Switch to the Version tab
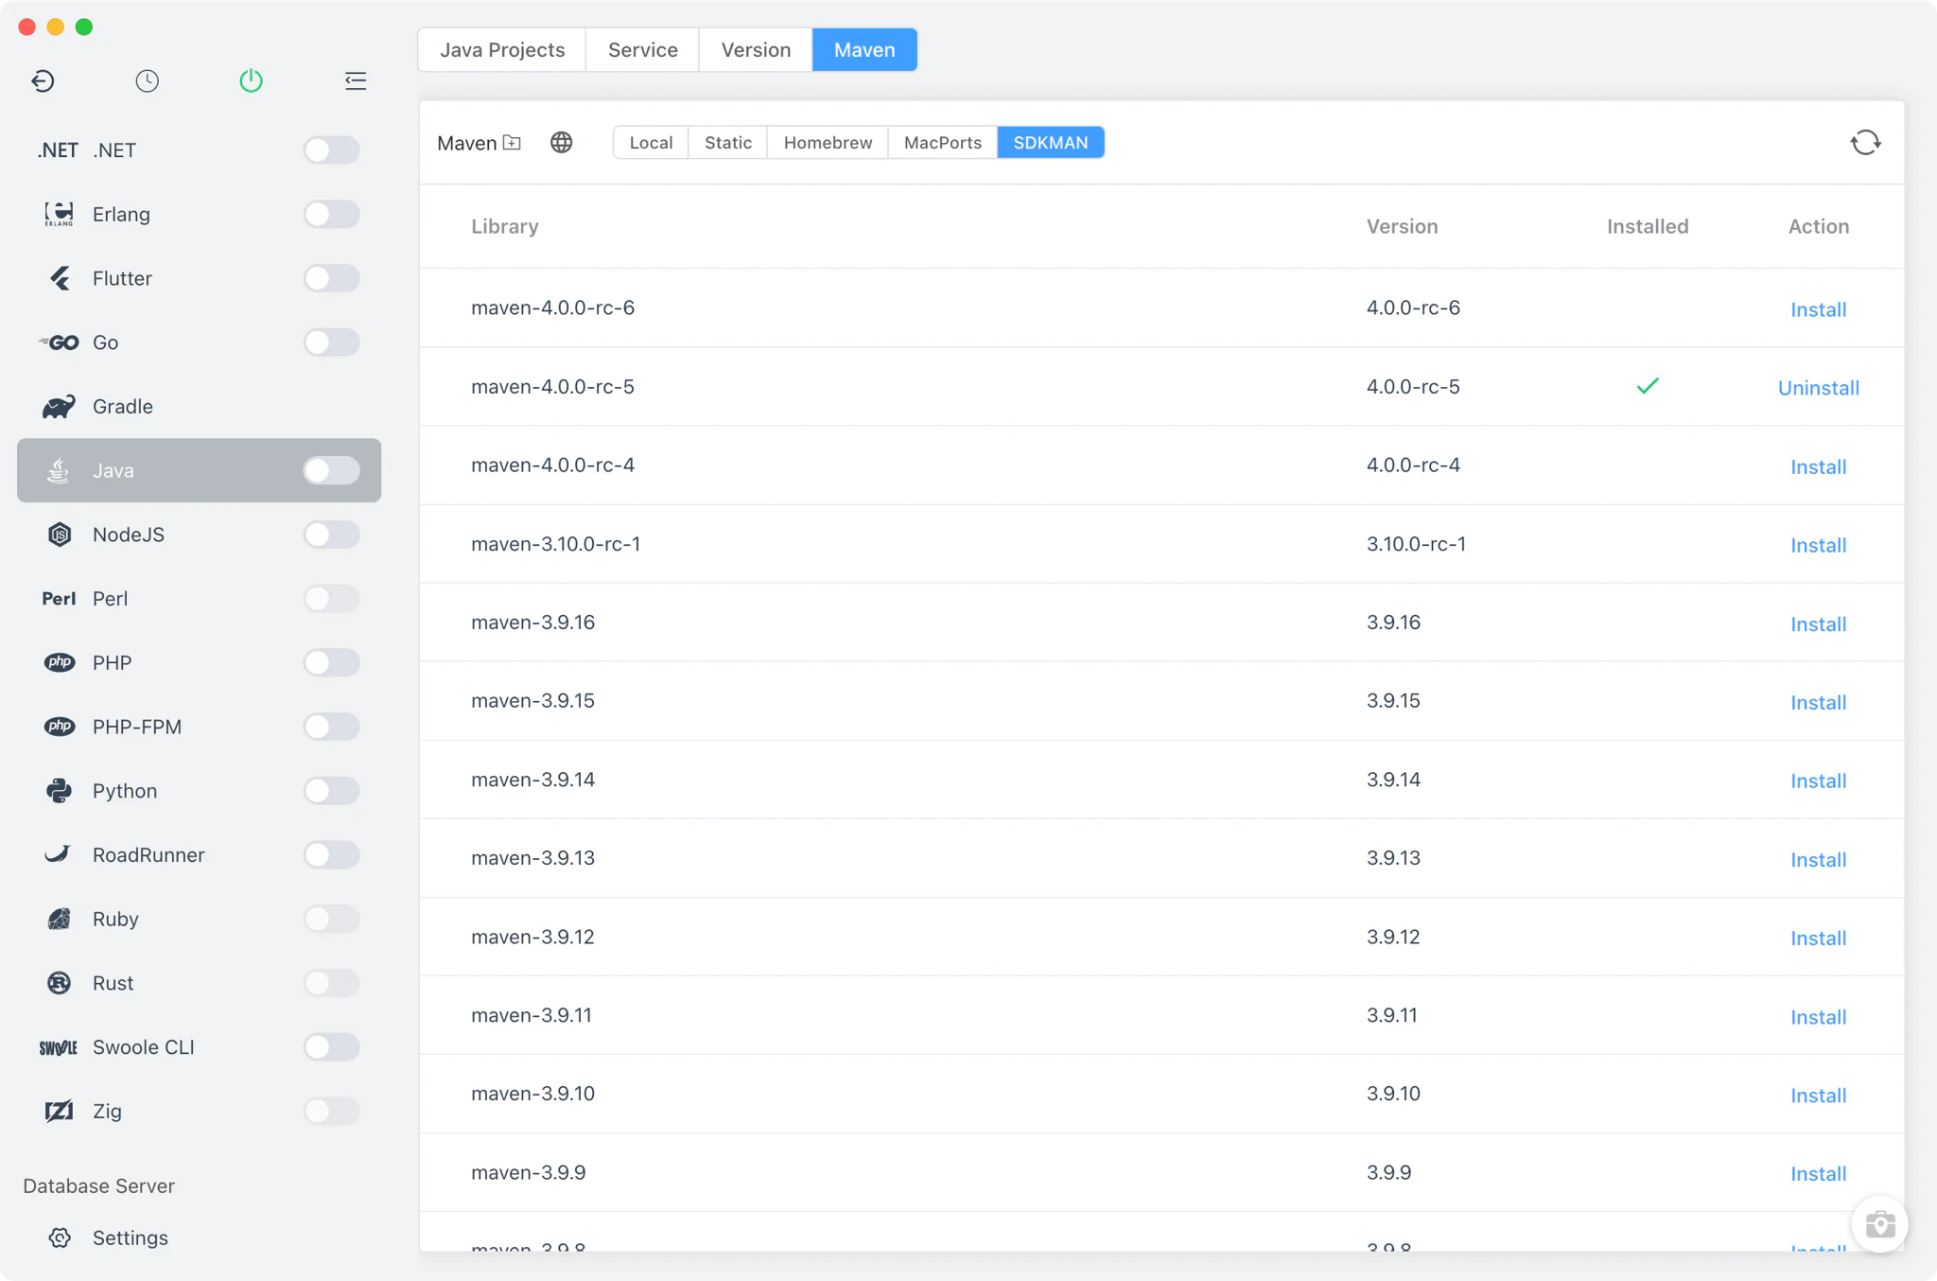This screenshot has width=1937, height=1281. pyautogui.click(x=756, y=50)
